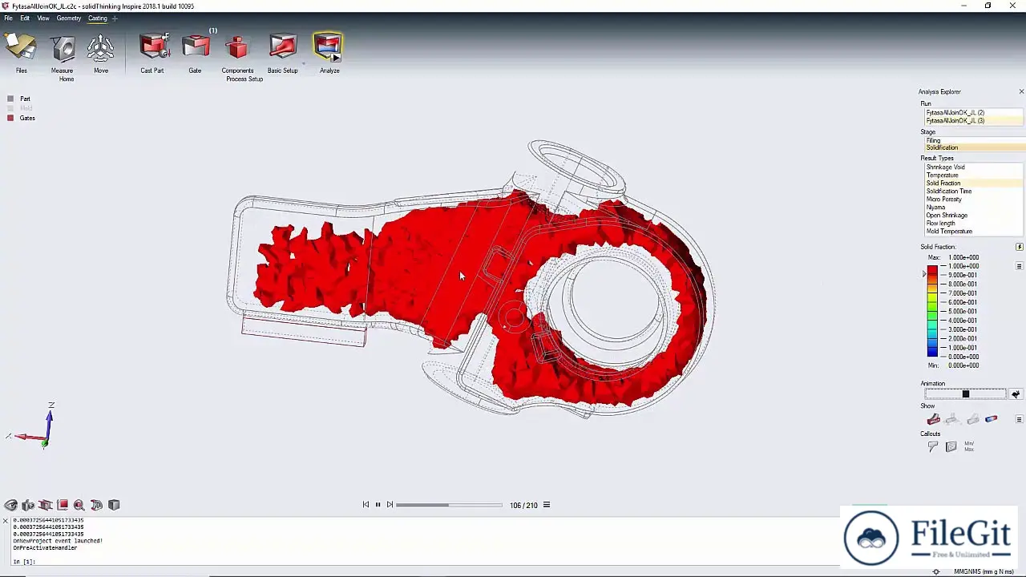Click the Analyze tool icon

pos(329,48)
